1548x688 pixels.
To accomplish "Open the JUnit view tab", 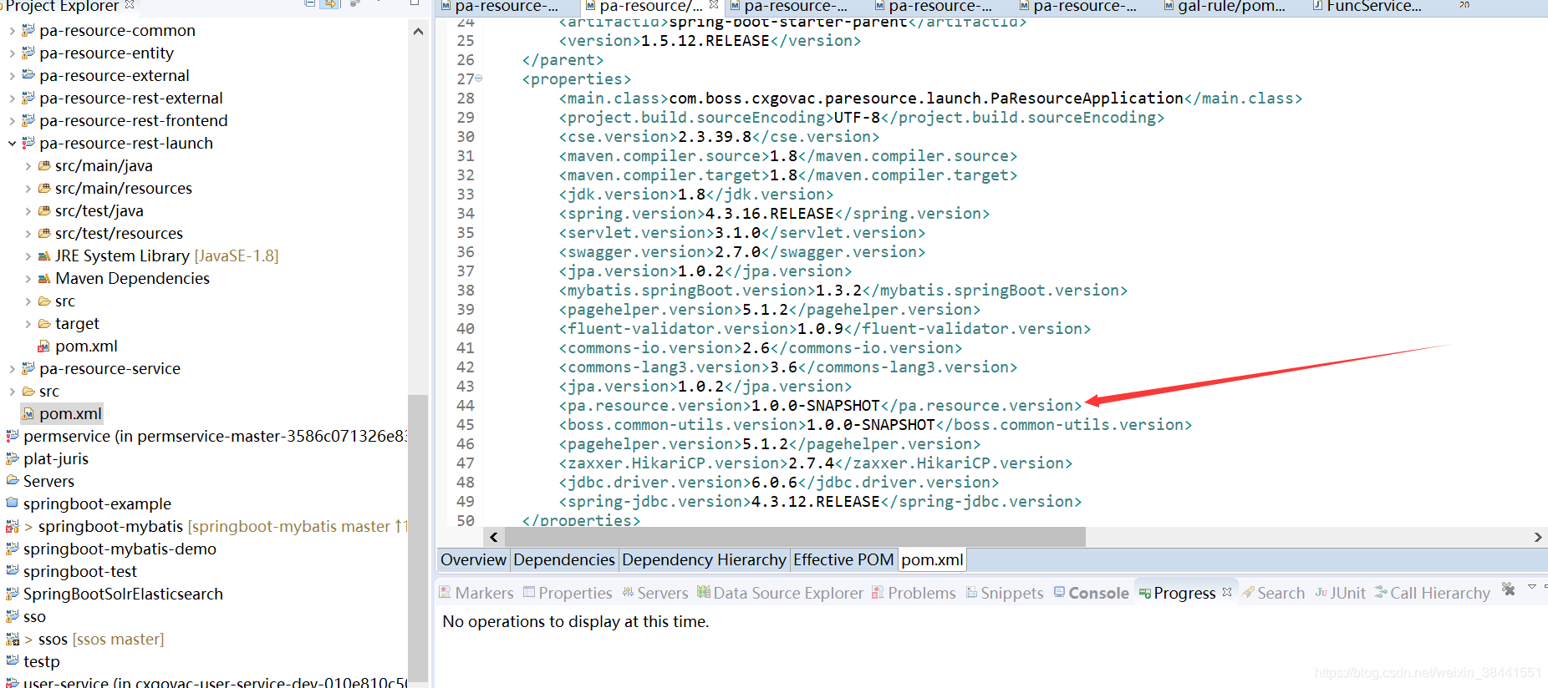I will (1340, 593).
